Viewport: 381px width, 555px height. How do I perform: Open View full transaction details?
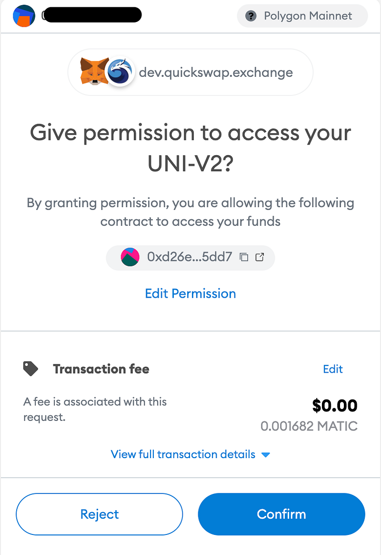183,454
